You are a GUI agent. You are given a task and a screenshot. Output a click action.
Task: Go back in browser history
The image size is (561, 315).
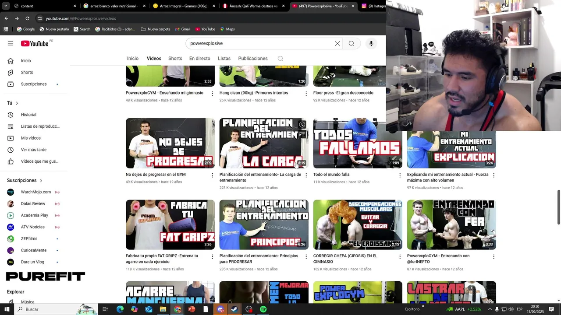6,18
